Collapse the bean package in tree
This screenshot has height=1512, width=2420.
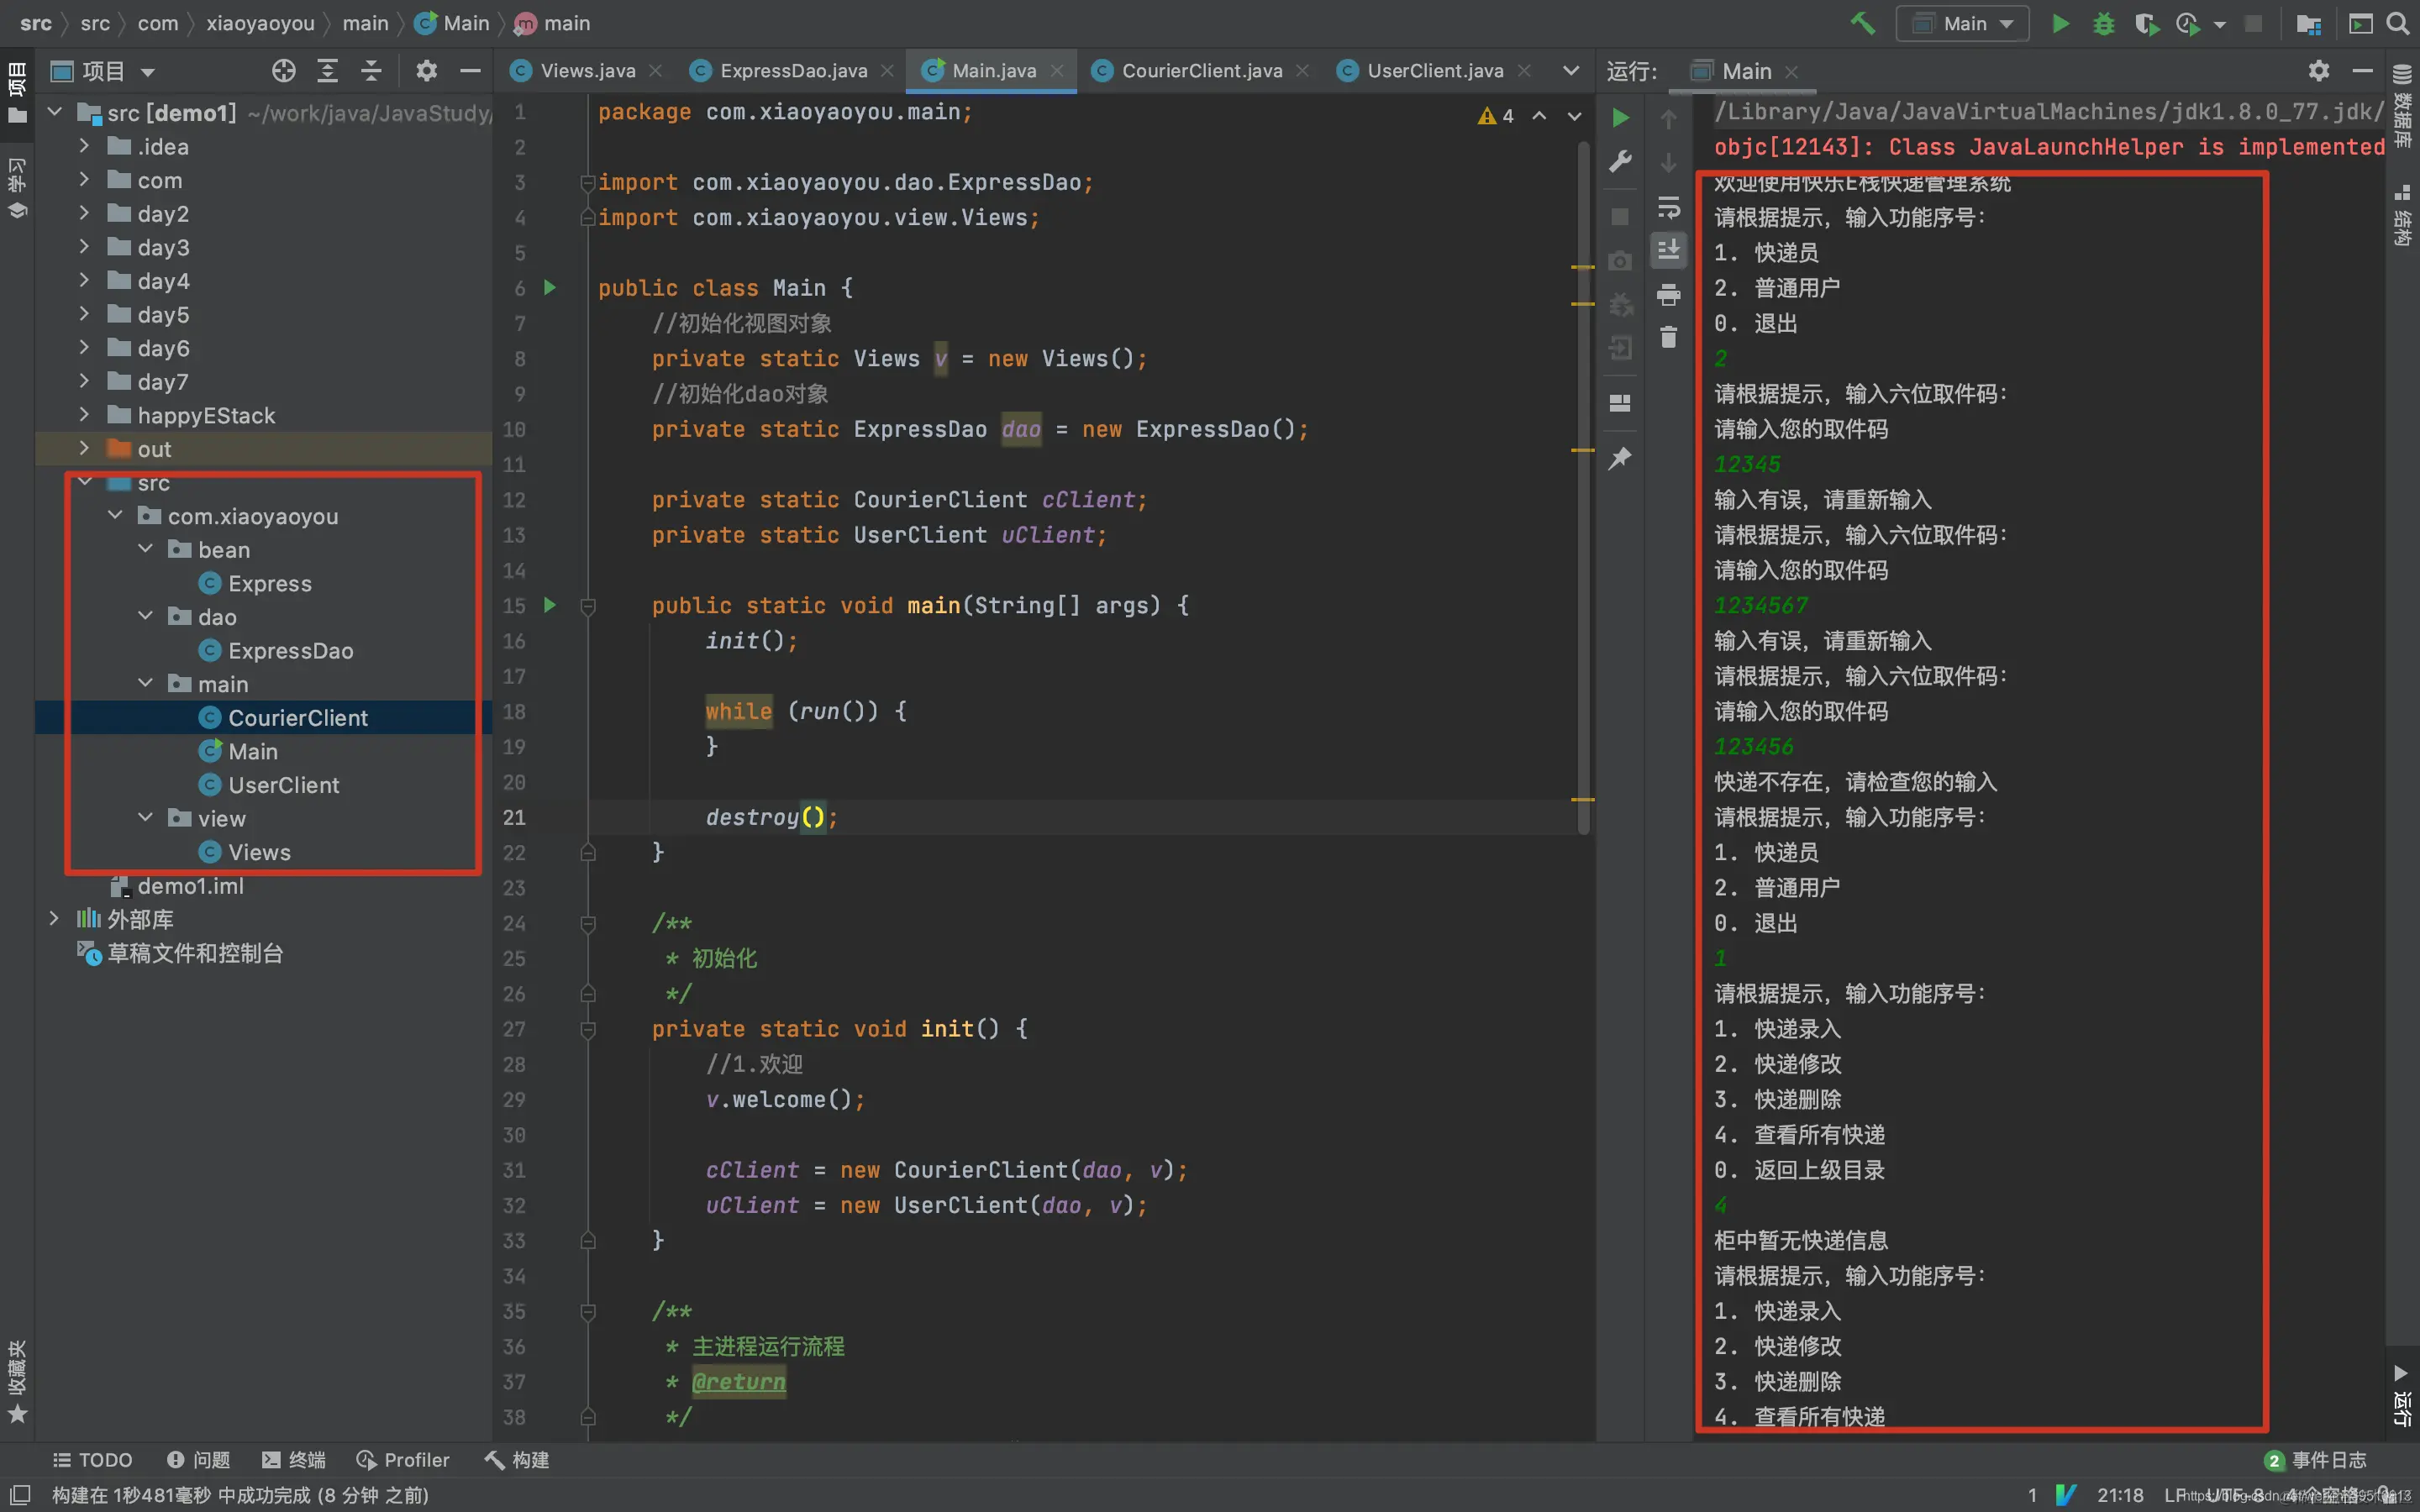tap(146, 549)
